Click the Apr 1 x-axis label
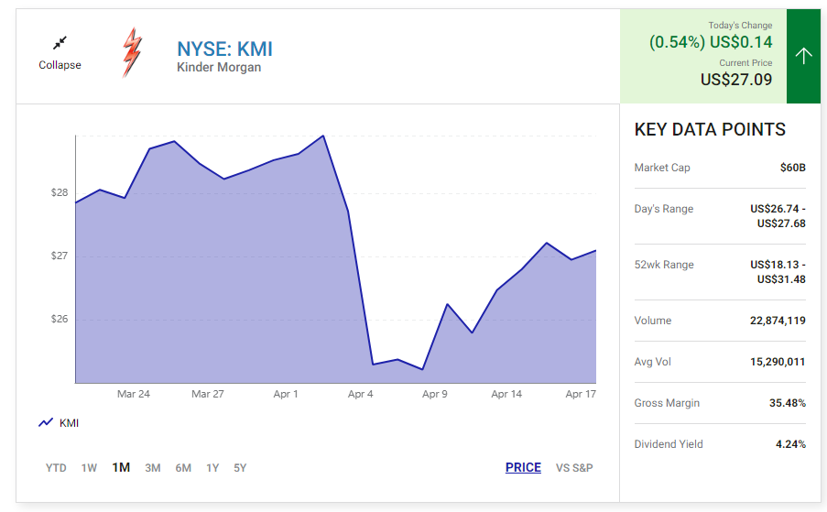Screen dimensions: 827x512 click(286, 394)
